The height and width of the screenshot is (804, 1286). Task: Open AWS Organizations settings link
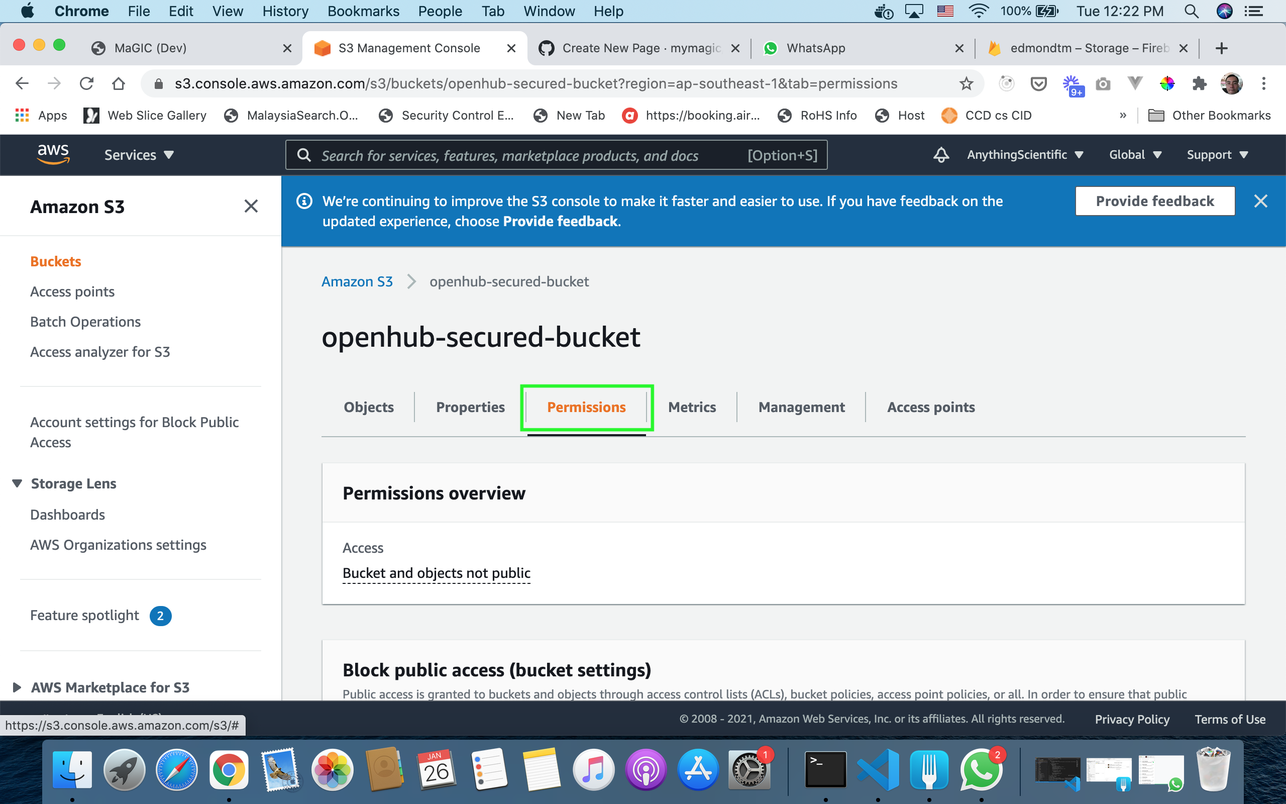[118, 545]
